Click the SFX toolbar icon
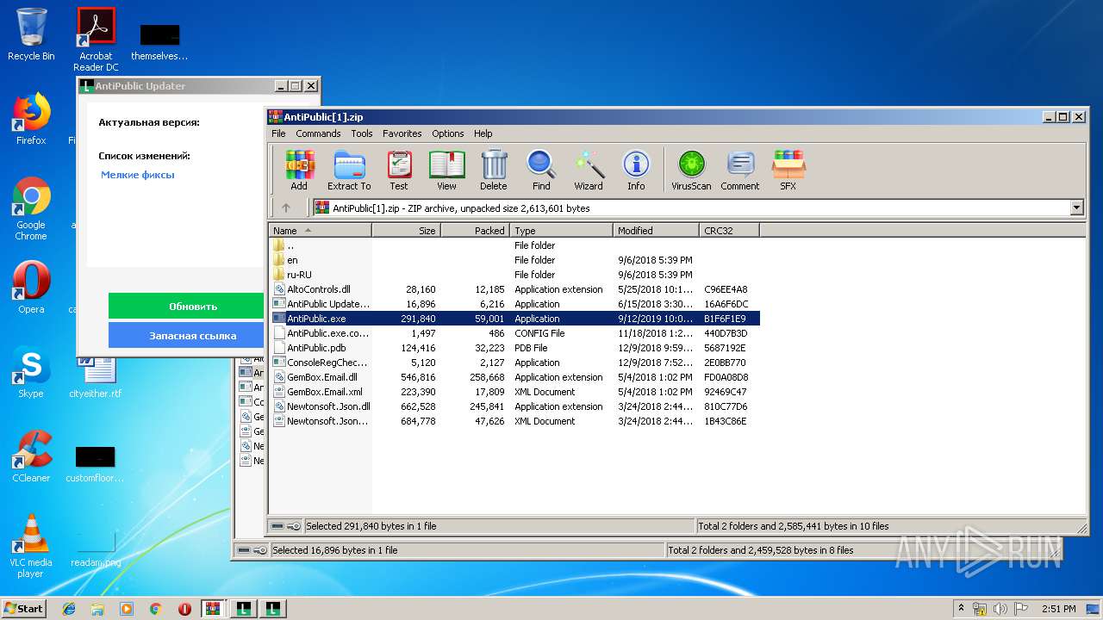Viewport: 1103px width, 620px height. [788, 170]
